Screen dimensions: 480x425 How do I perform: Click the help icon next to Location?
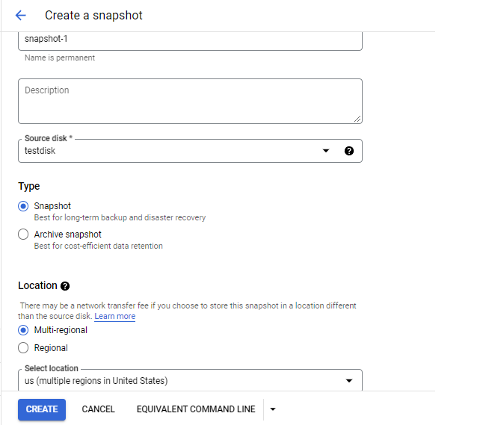point(65,286)
